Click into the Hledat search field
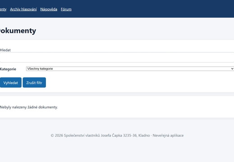 click(x=117, y=57)
